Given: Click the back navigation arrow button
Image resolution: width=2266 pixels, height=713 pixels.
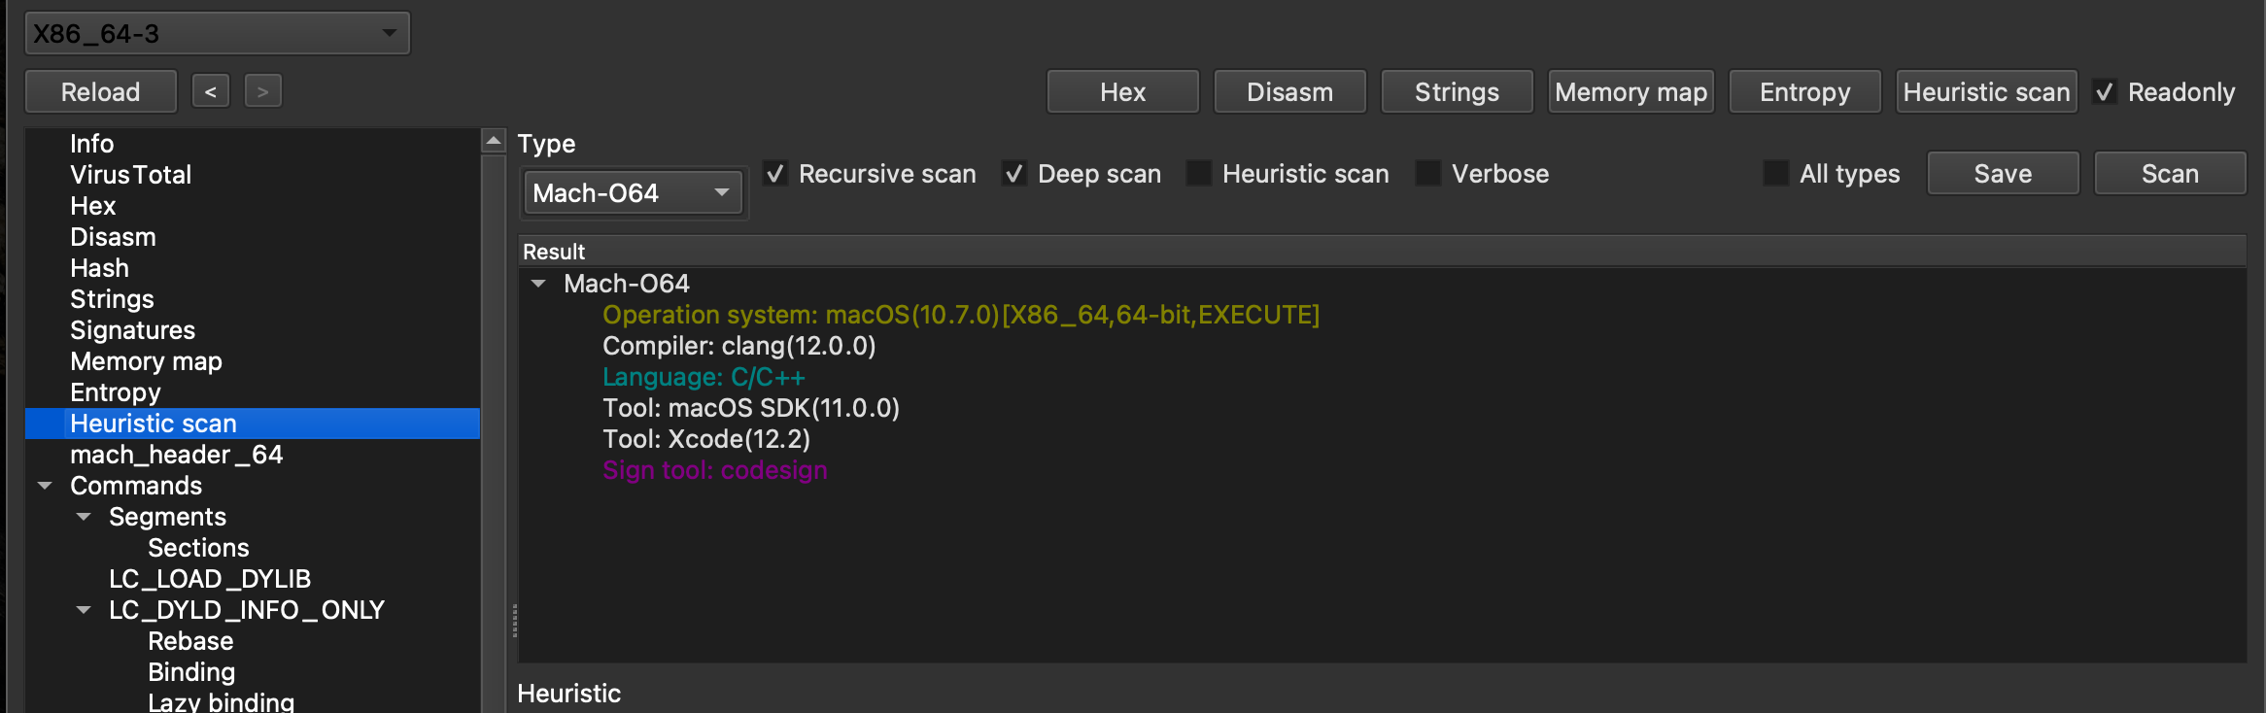Looking at the screenshot, I should click(211, 91).
